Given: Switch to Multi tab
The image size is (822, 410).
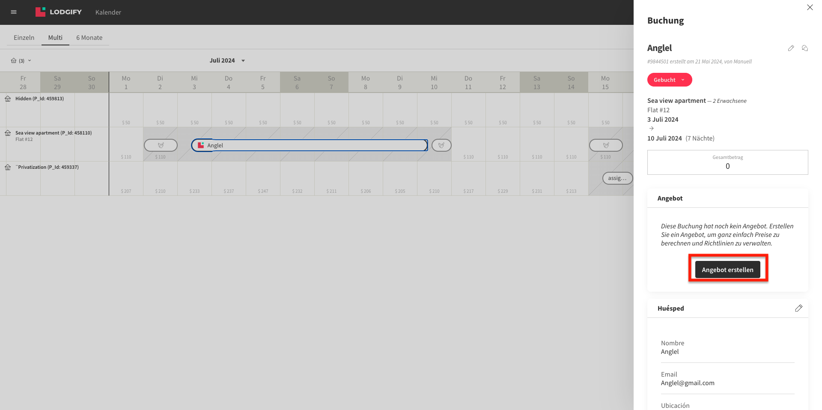Looking at the screenshot, I should pos(55,38).
